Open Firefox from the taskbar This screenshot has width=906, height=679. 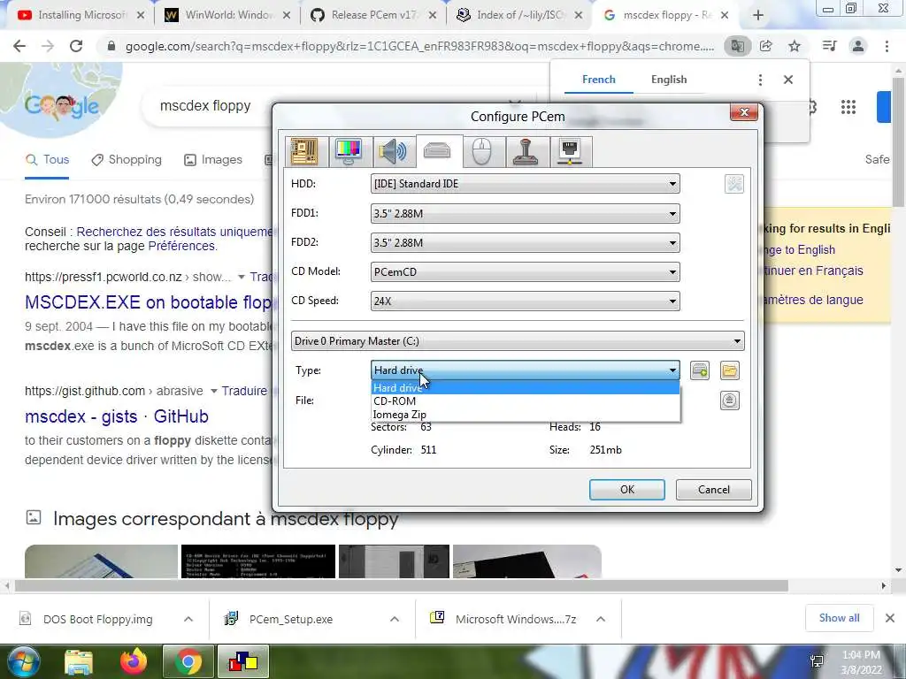(x=134, y=661)
